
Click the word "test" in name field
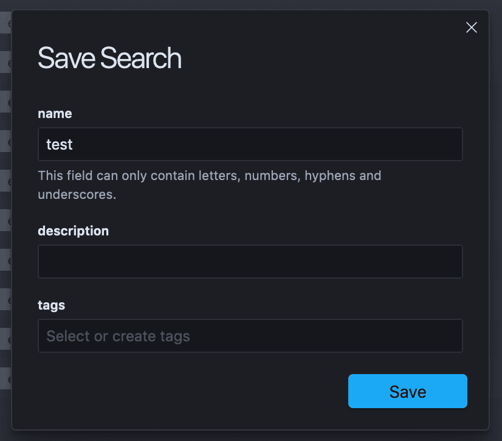(x=60, y=145)
